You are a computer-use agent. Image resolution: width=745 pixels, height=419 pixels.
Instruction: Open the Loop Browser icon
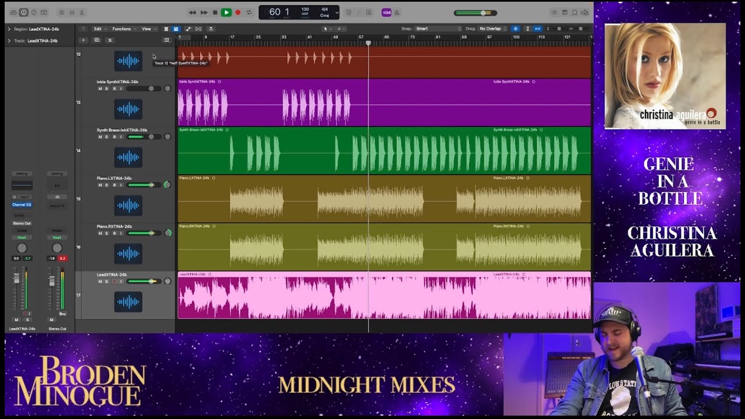pos(574,12)
